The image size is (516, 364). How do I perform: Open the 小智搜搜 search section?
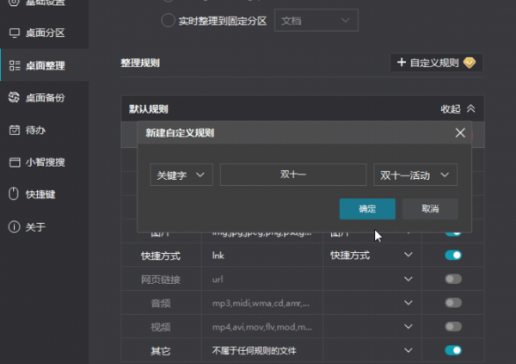coord(45,162)
